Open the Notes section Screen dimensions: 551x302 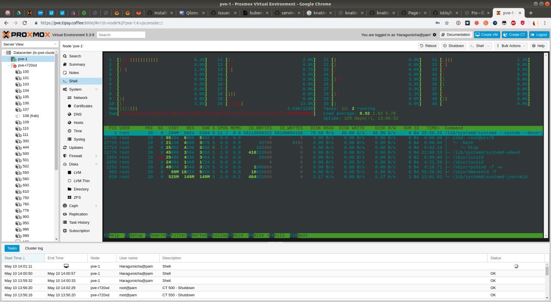74,73
